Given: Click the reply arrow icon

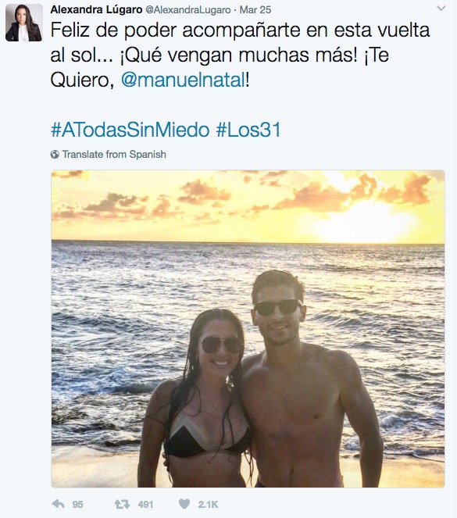Looking at the screenshot, I should tap(59, 504).
